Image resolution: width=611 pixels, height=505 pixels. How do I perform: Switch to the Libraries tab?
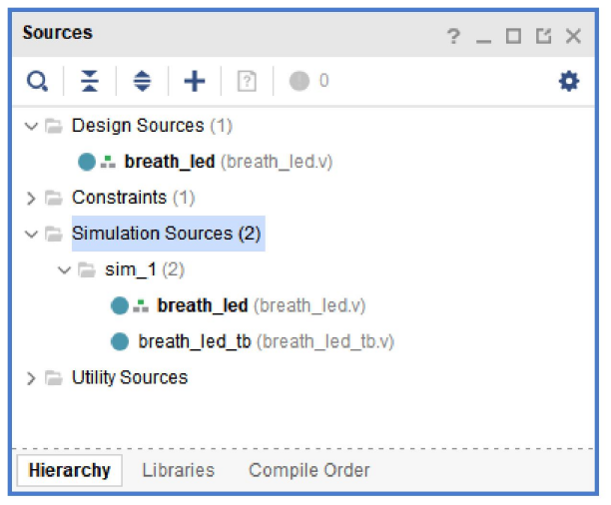tap(178, 470)
